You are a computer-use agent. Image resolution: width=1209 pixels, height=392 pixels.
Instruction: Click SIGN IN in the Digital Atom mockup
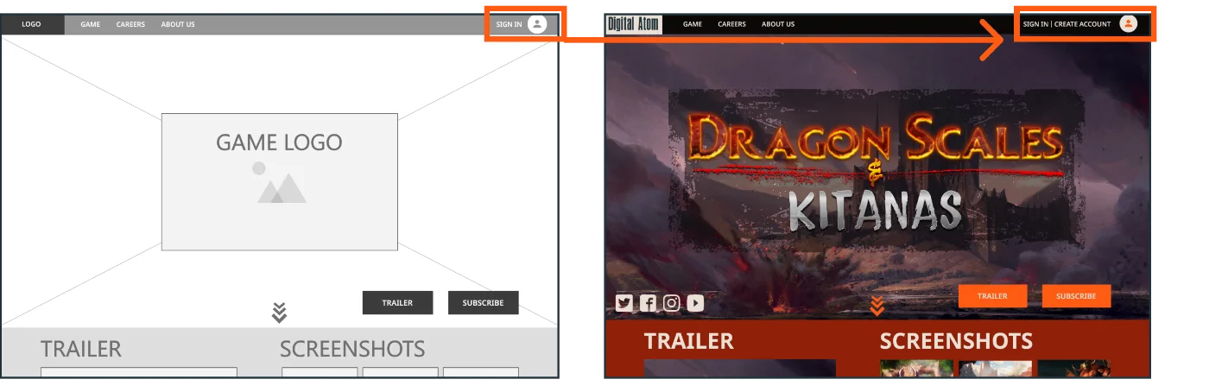(1035, 24)
